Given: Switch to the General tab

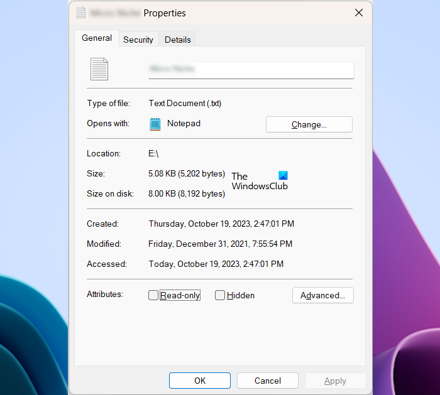Looking at the screenshot, I should [x=97, y=38].
